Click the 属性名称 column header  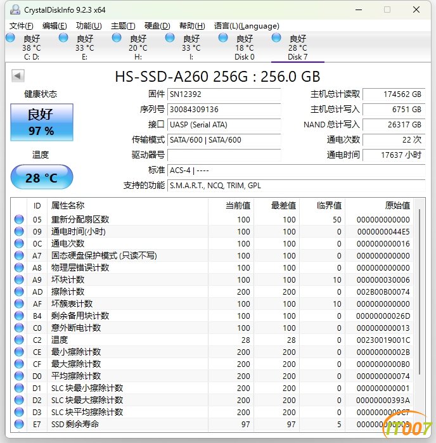tap(127, 206)
